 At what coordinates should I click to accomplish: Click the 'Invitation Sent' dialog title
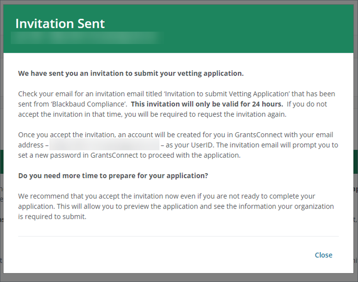(60, 24)
